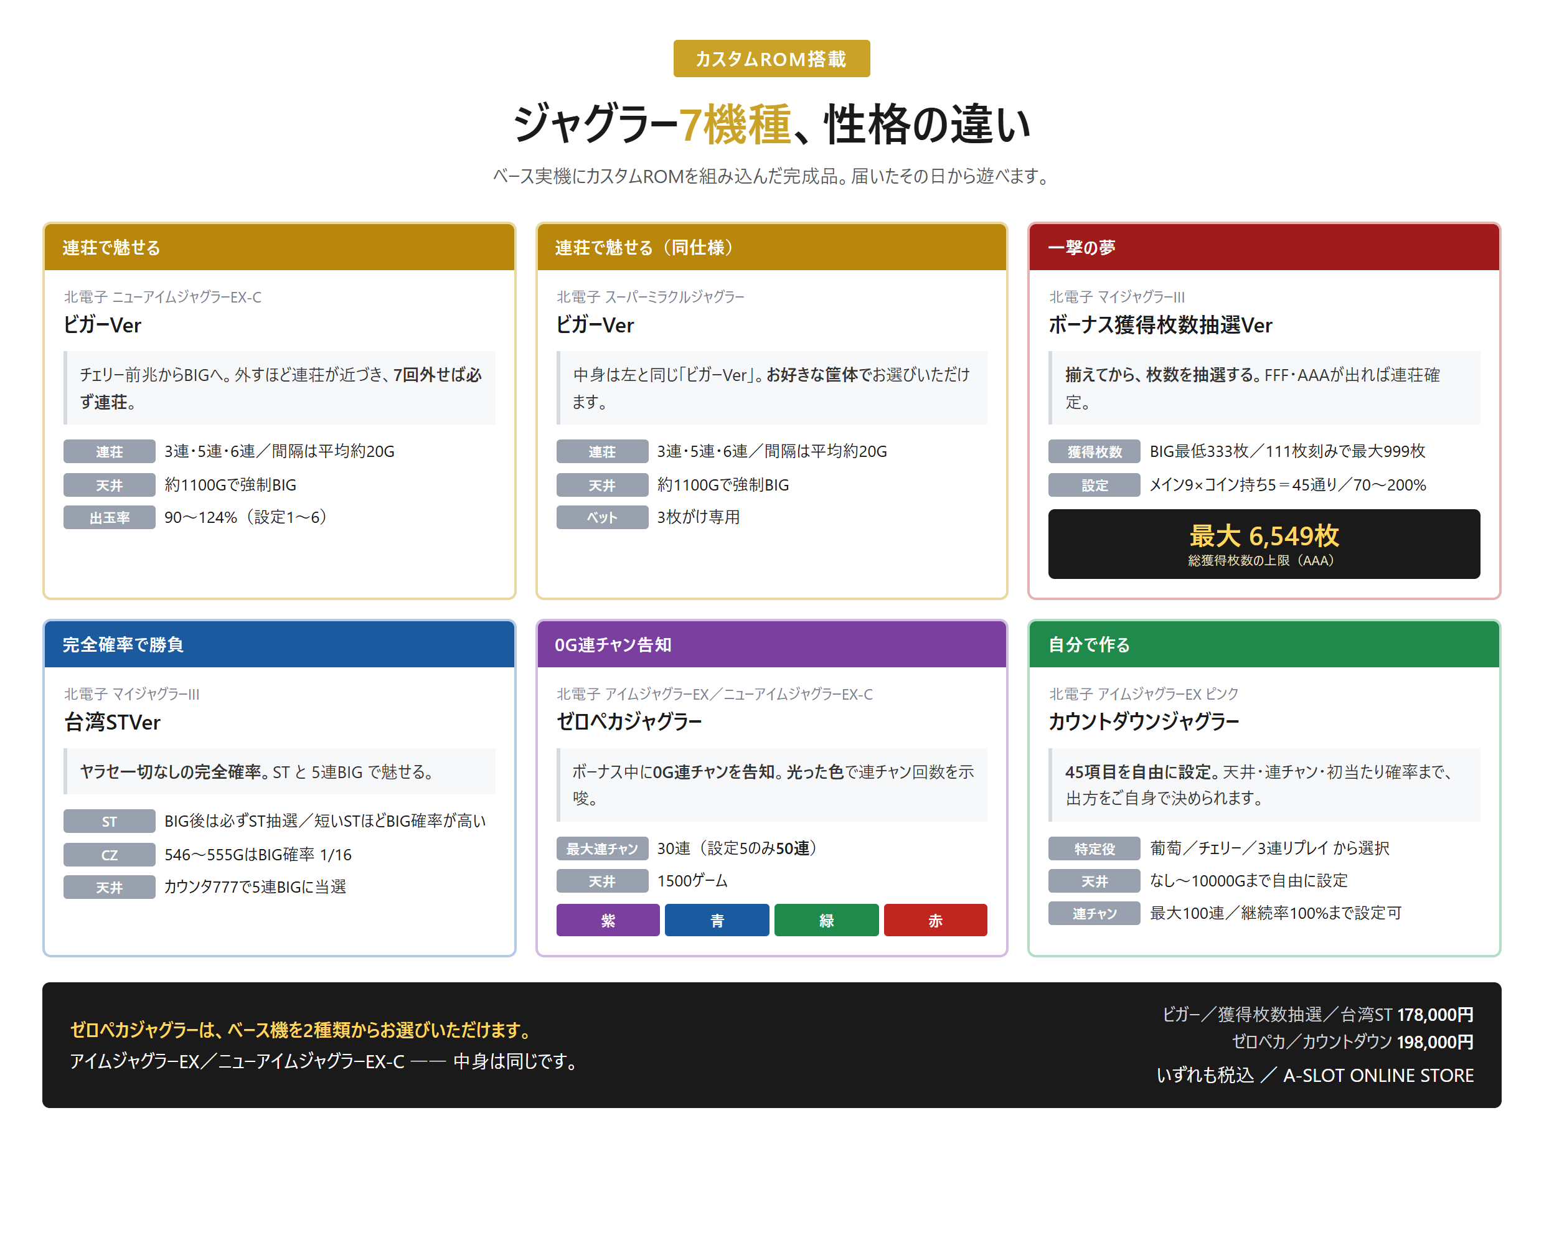Image resolution: width=1544 pixels, height=1245 pixels.
Task: Click the 台湾STVer title
Action: [x=112, y=722]
